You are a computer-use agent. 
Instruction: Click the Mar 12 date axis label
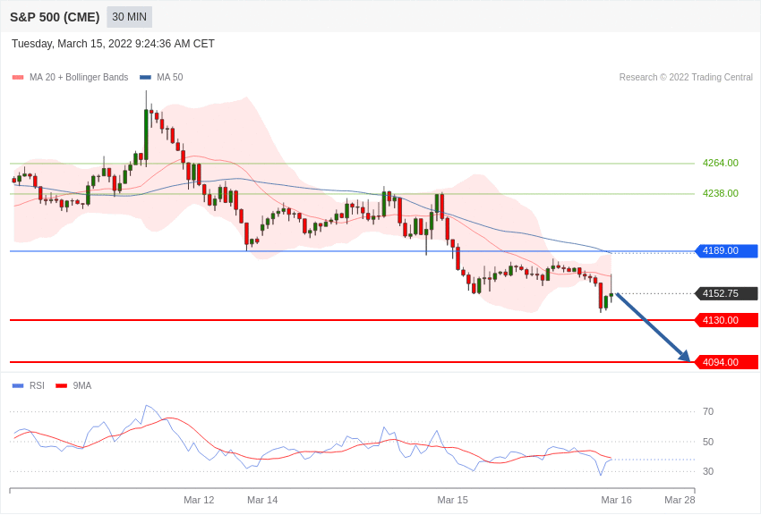tap(199, 500)
